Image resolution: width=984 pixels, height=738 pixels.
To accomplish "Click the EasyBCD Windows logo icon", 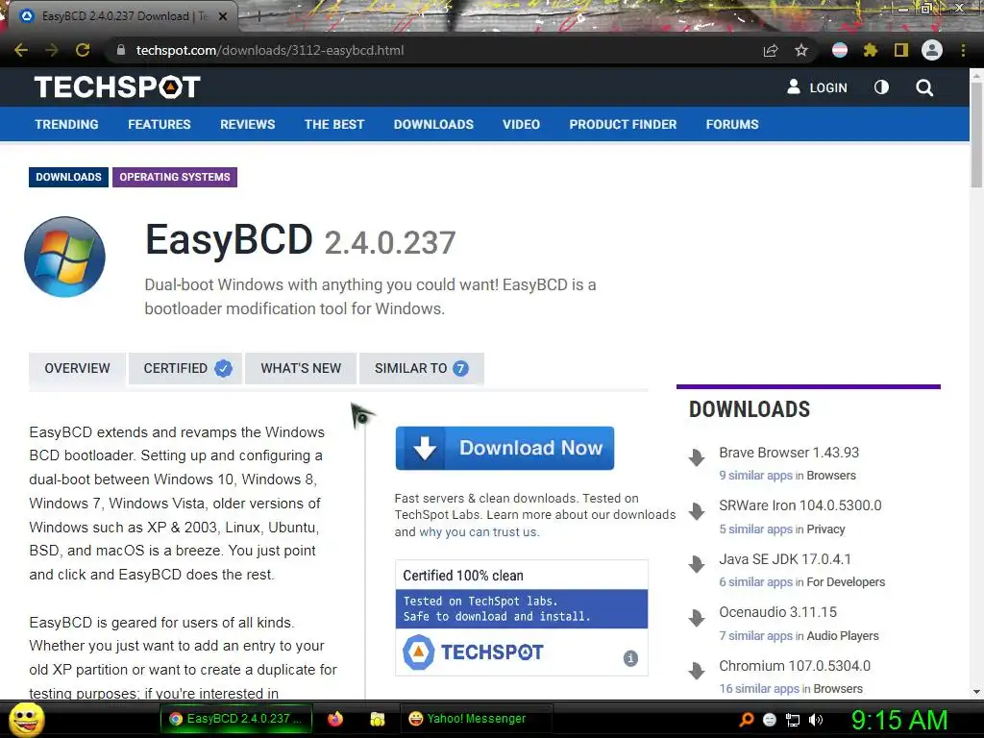I will (64, 257).
